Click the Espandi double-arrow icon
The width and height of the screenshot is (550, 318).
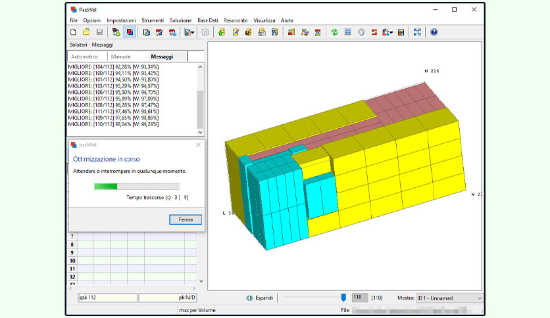(249, 298)
